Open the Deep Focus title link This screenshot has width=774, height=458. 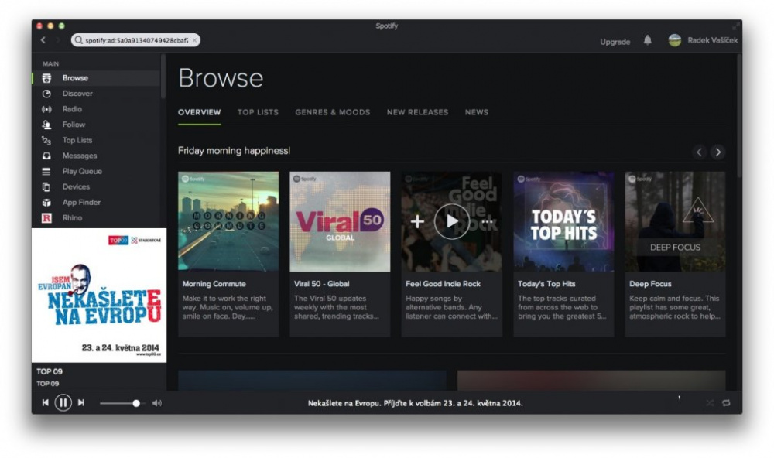[x=650, y=284]
